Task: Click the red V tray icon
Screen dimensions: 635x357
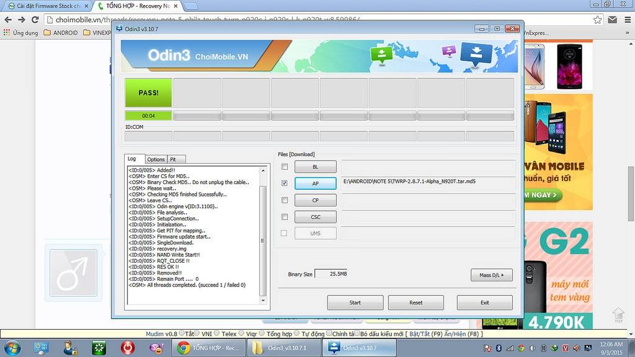Action: pos(566,348)
